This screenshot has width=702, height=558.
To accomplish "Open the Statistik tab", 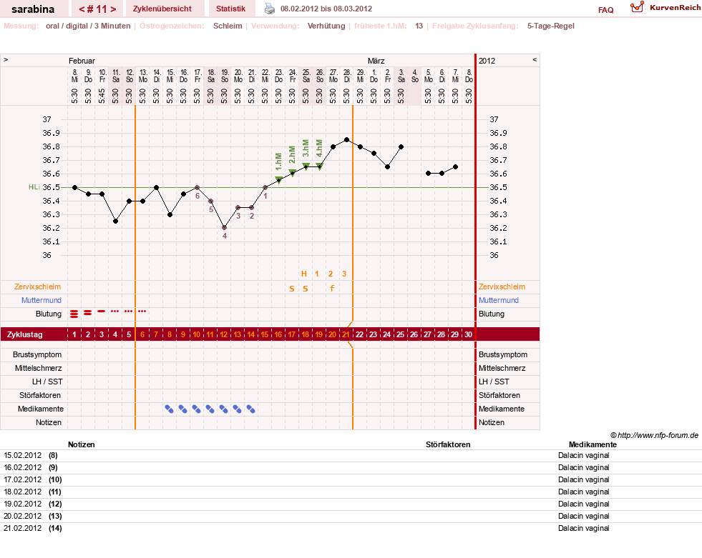I will click(x=230, y=9).
